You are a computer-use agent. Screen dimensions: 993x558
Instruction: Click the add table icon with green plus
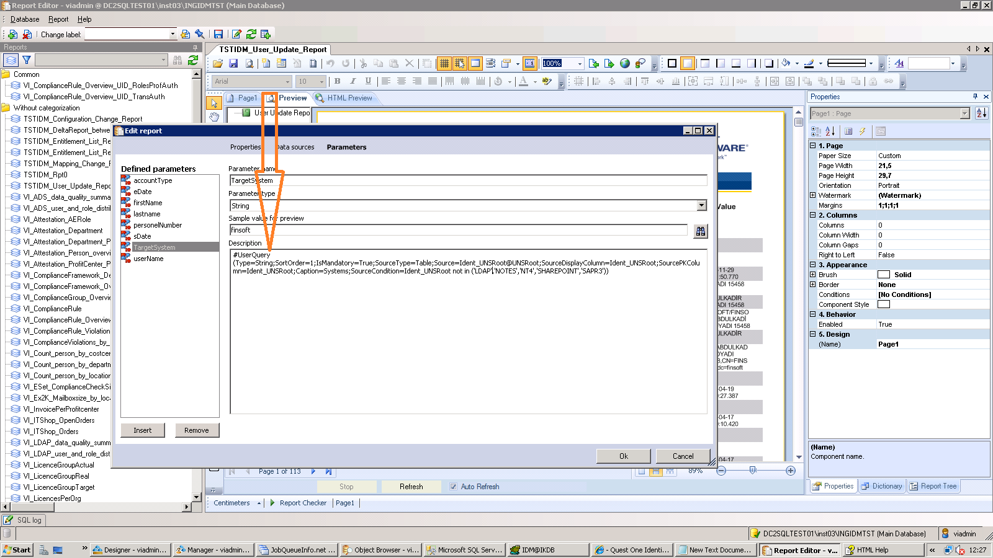266,34
